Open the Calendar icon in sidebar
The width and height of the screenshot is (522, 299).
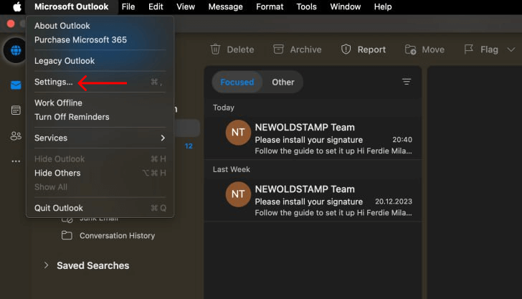[15, 110]
